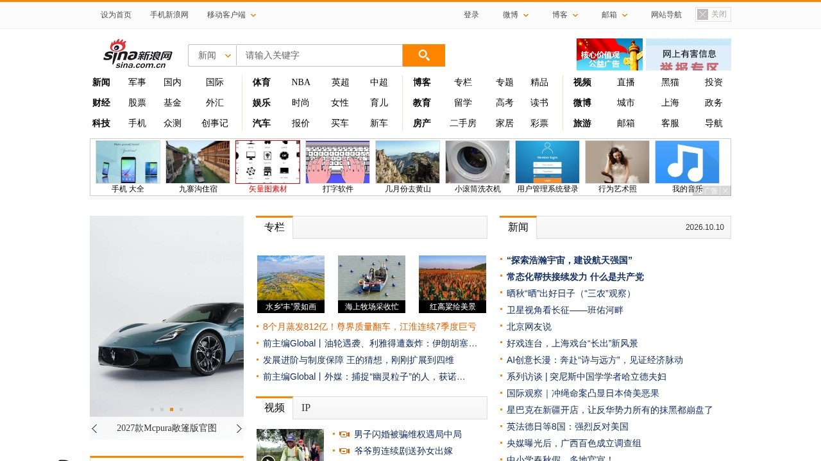Click the orange magnifier search button
The image size is (821, 461).
tap(423, 55)
